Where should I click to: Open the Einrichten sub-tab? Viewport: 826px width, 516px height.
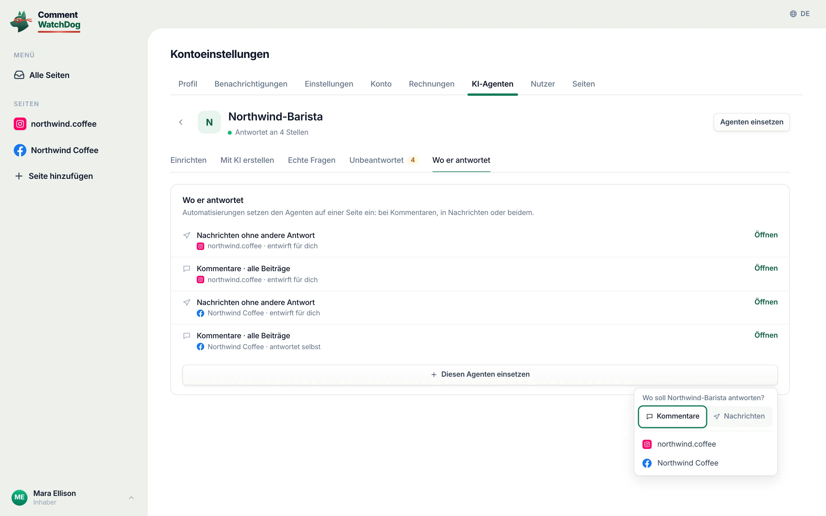coord(188,160)
